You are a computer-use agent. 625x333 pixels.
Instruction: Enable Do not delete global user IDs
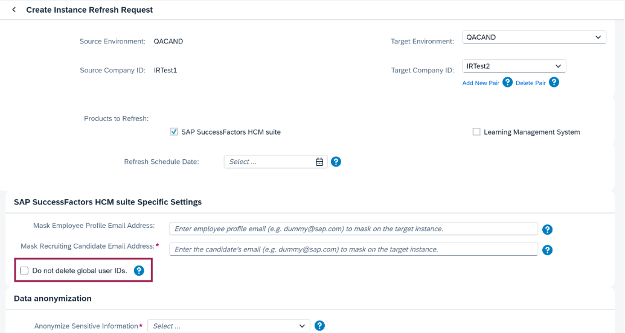pos(24,271)
